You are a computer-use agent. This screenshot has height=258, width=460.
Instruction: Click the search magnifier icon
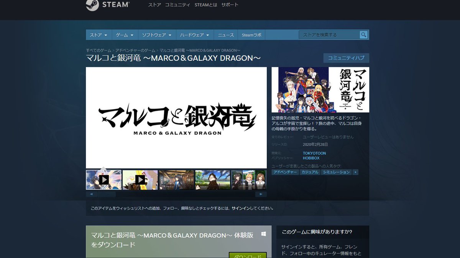(363, 35)
